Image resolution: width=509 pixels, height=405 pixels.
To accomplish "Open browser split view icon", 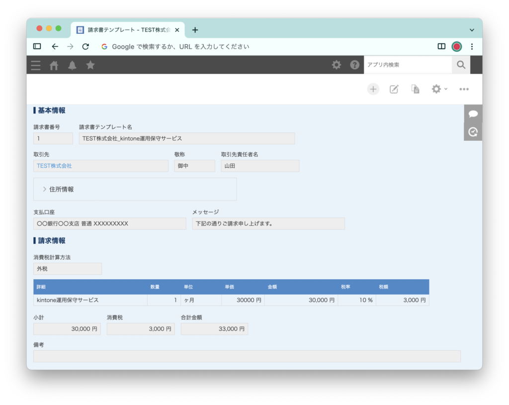I will pos(441,46).
